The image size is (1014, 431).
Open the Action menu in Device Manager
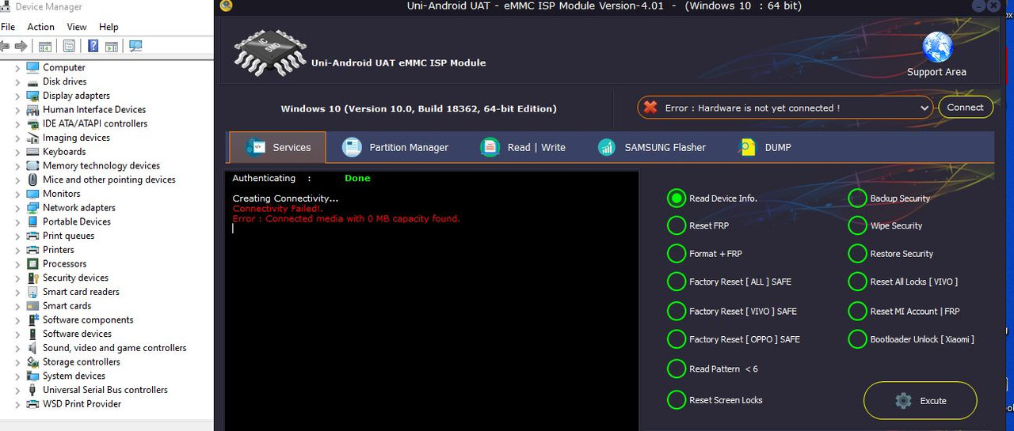point(41,27)
